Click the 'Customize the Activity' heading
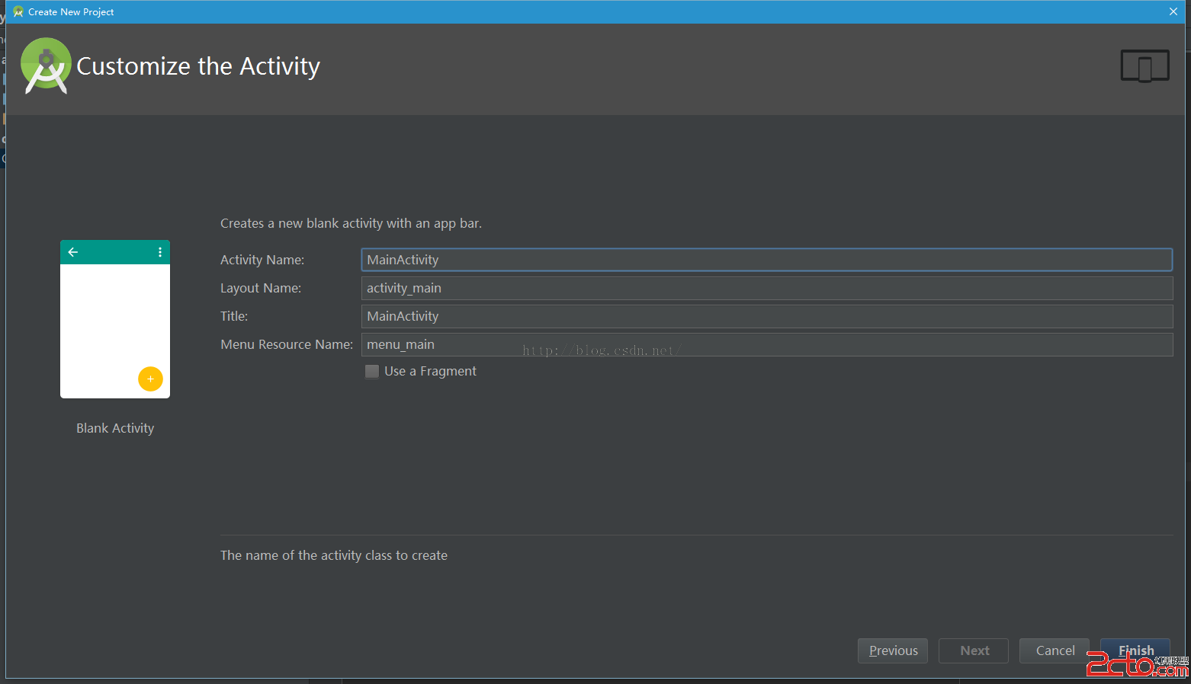The image size is (1191, 684). click(198, 66)
